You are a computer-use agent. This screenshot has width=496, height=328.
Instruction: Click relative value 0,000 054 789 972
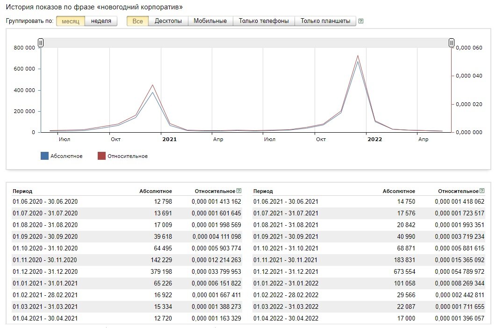(x=460, y=272)
